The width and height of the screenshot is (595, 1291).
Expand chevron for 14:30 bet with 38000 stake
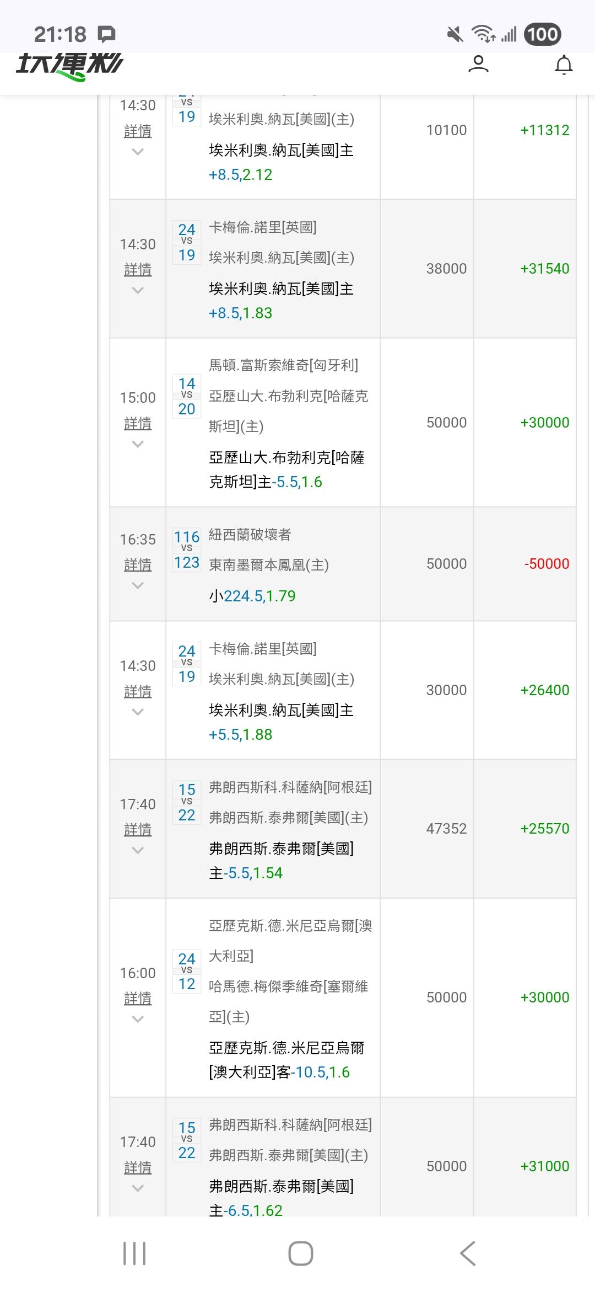(138, 290)
